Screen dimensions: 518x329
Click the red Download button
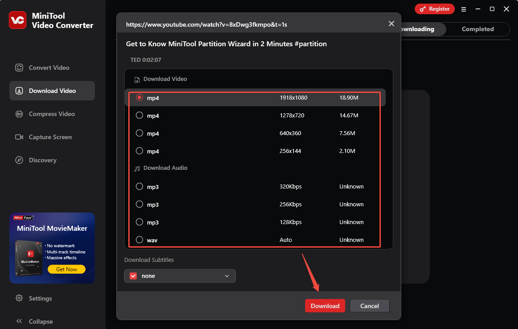[325, 306]
